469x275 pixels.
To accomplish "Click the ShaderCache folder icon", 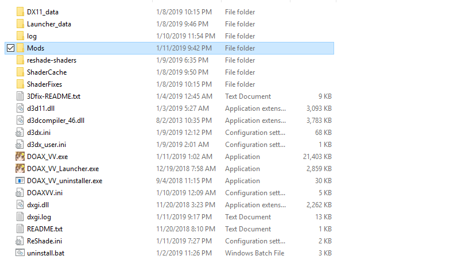I will tap(20, 72).
